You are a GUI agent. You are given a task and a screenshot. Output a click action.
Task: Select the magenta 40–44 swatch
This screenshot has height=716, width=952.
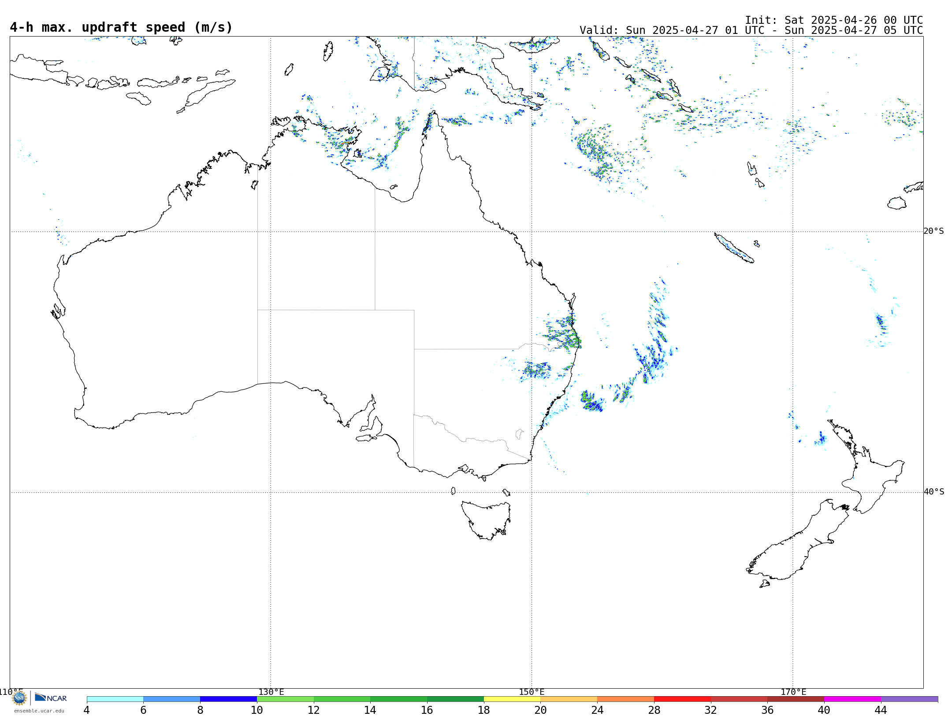(852, 699)
